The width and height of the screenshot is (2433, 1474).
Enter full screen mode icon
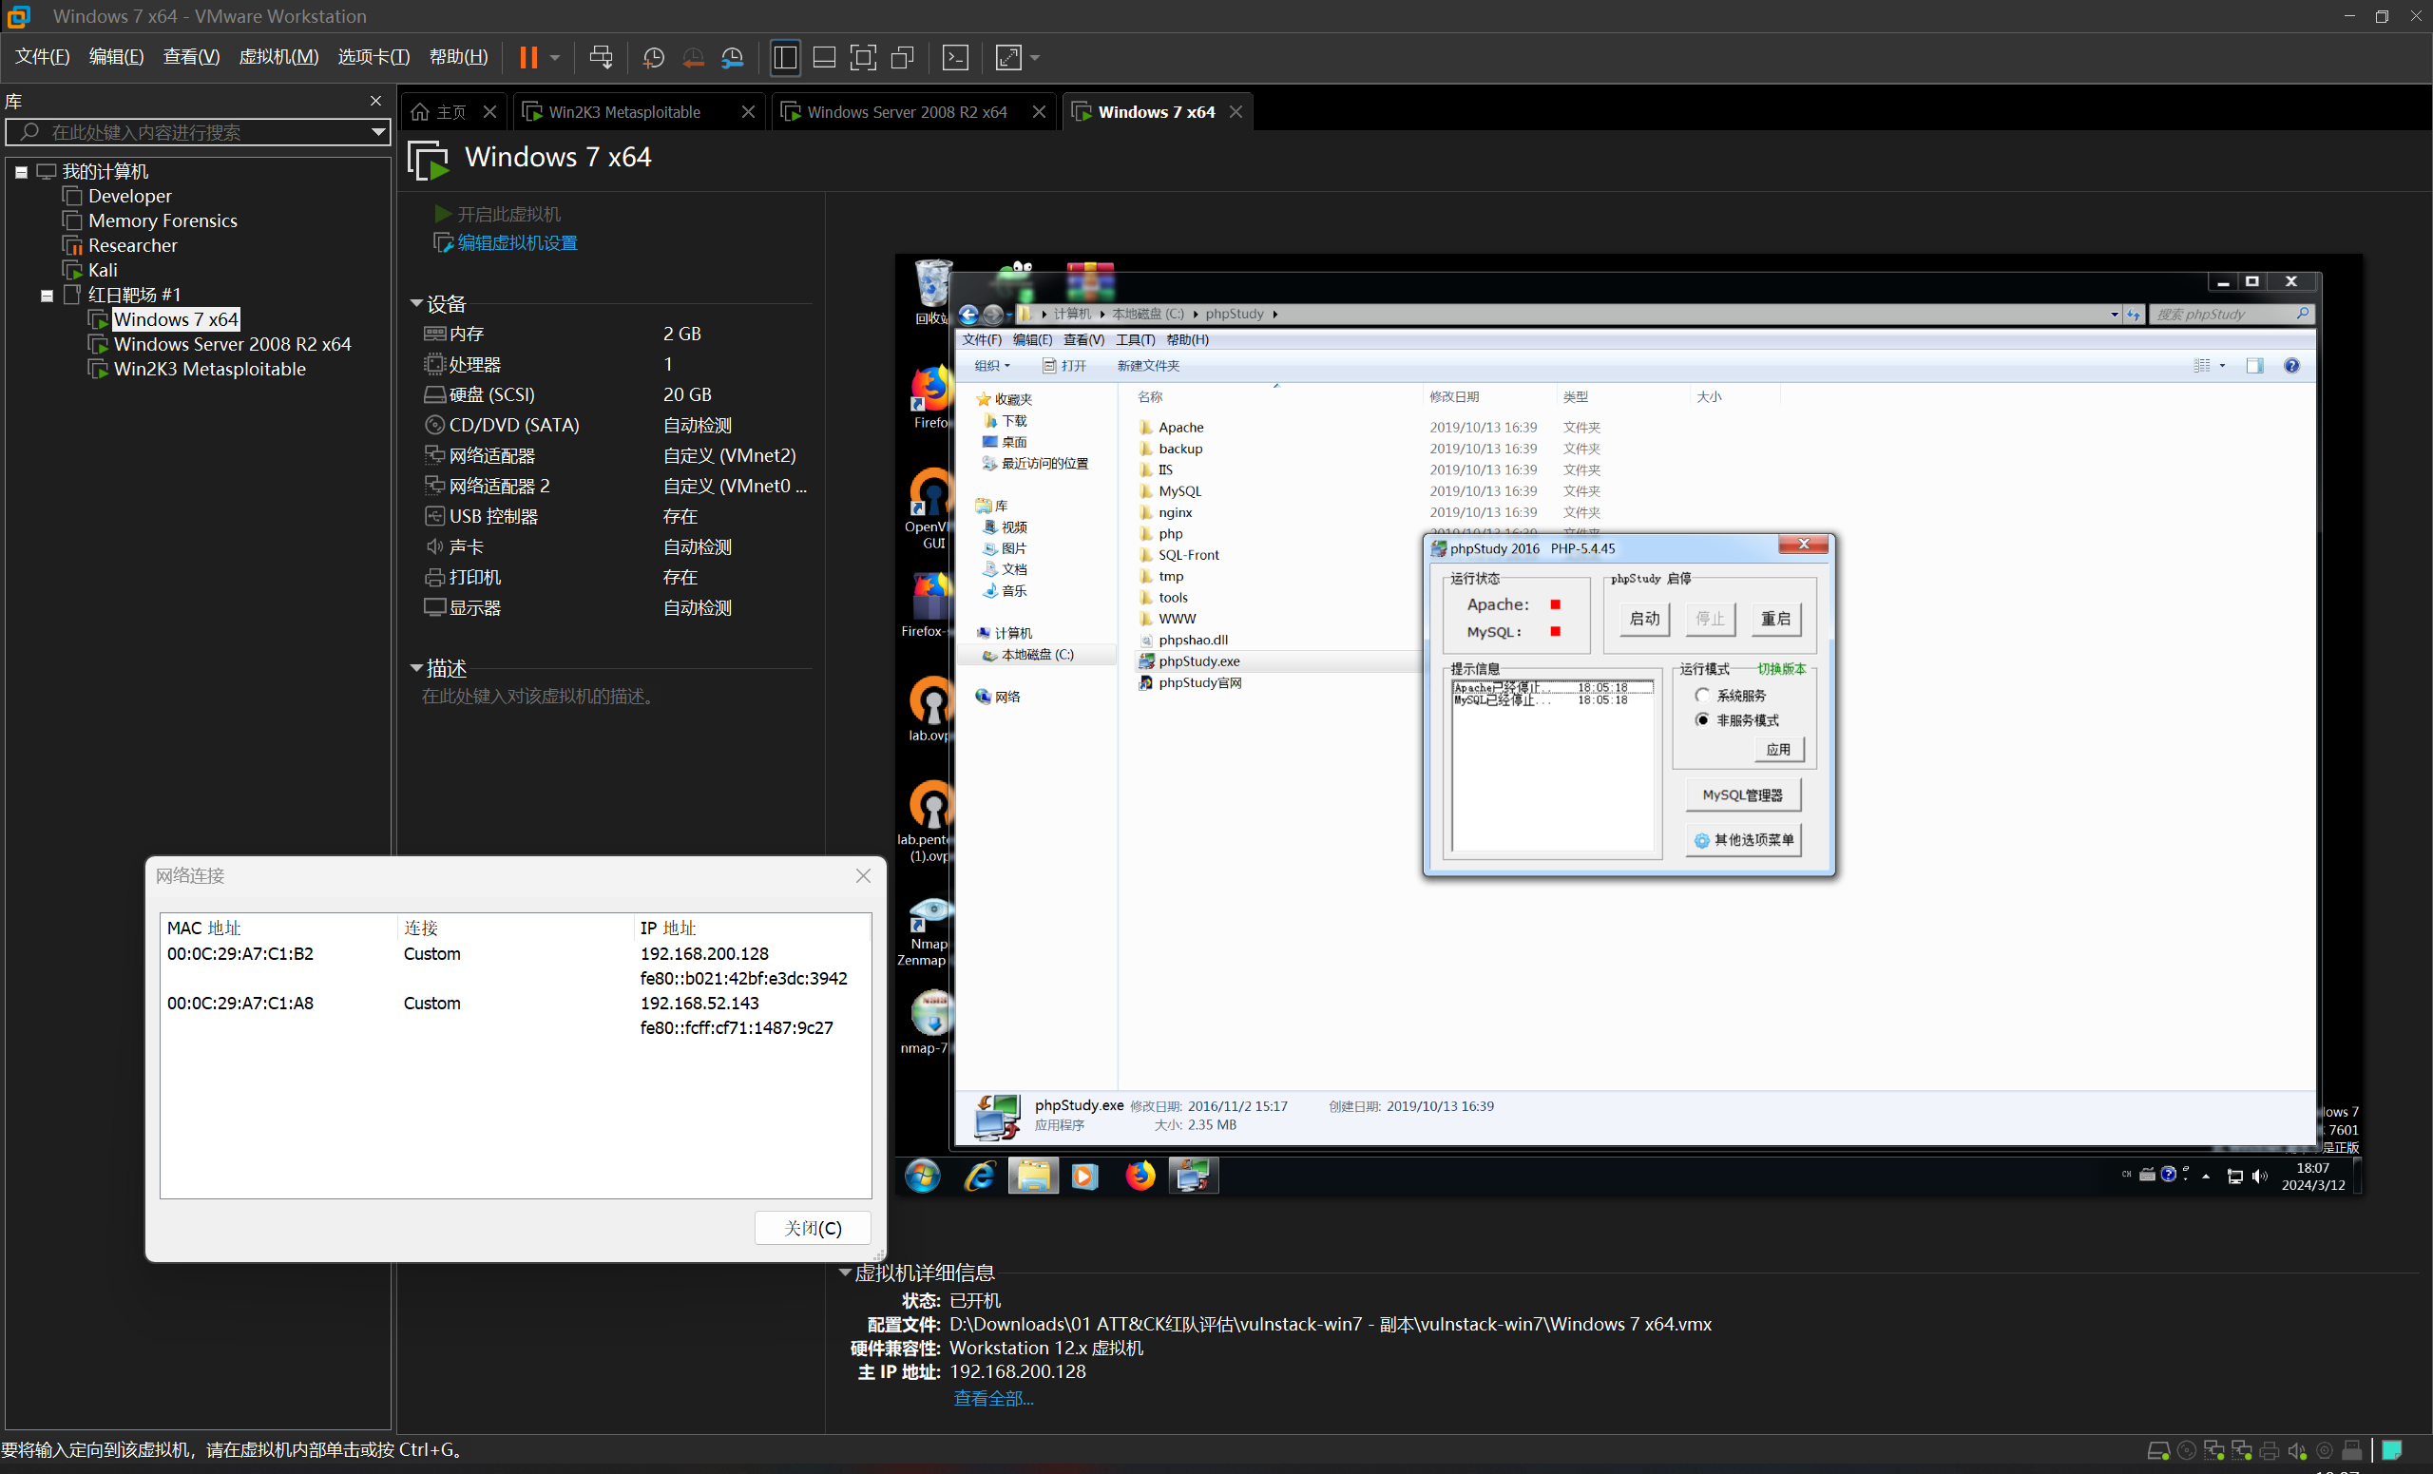pyautogui.click(x=863, y=57)
